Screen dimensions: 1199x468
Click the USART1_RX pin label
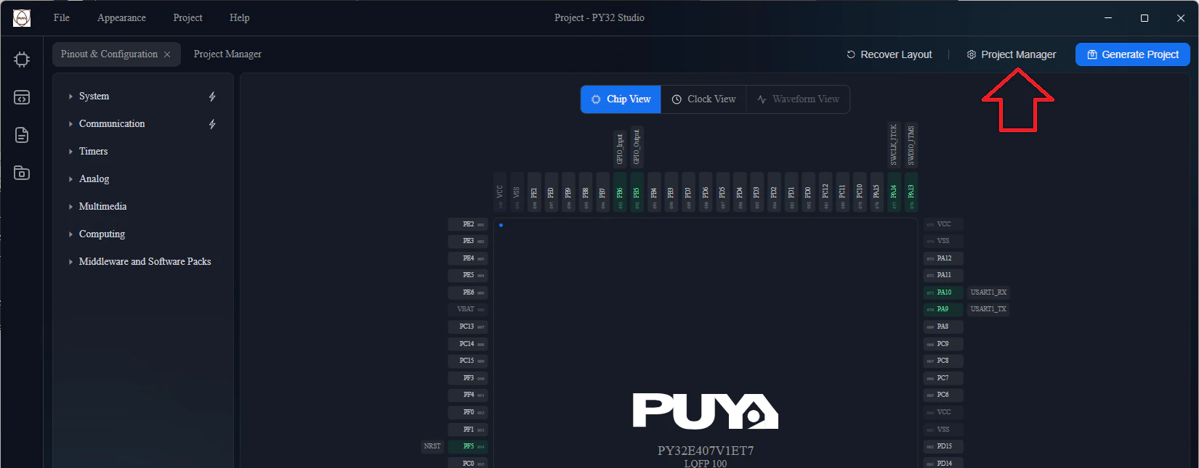click(x=988, y=292)
